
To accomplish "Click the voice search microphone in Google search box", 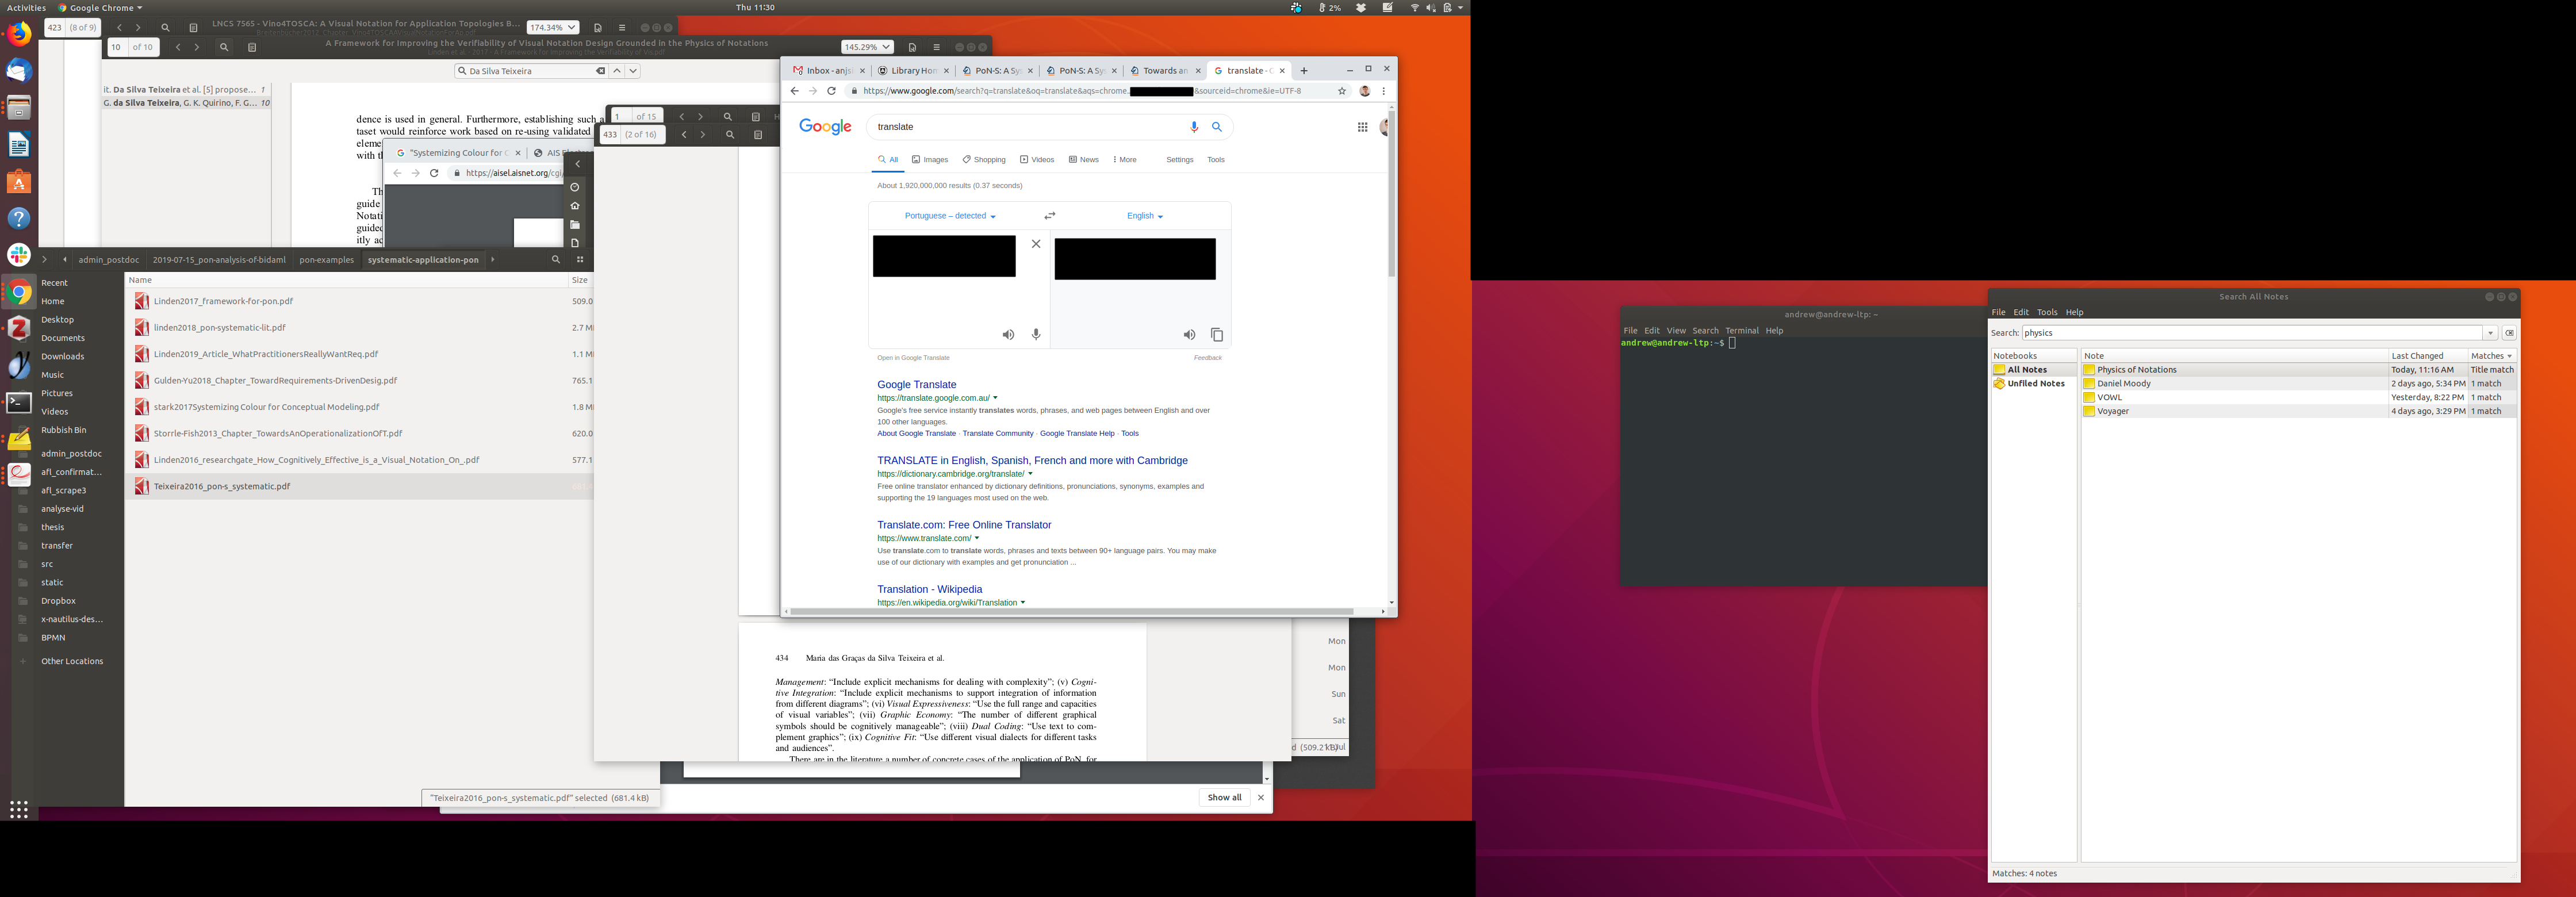I will click(x=1193, y=127).
